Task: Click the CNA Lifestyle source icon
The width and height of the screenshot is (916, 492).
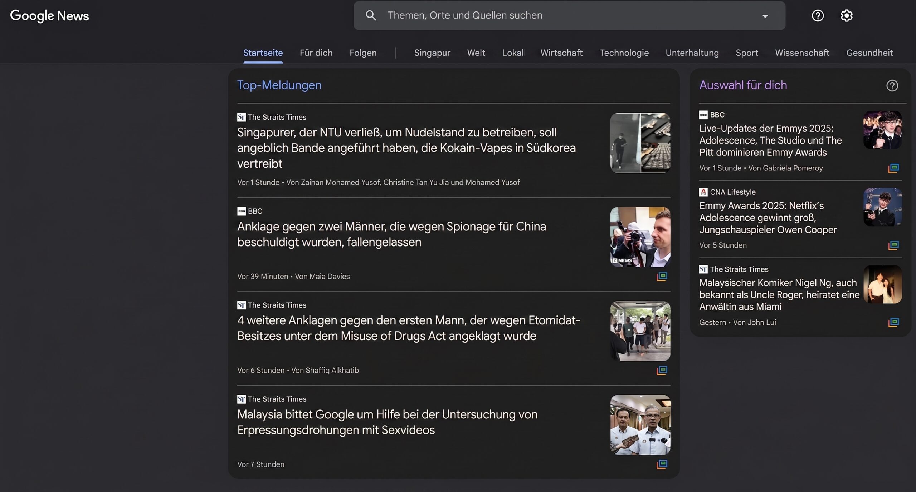Action: click(x=703, y=192)
